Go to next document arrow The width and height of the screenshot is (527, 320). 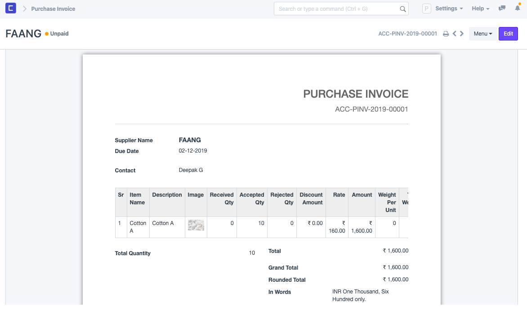(462, 34)
